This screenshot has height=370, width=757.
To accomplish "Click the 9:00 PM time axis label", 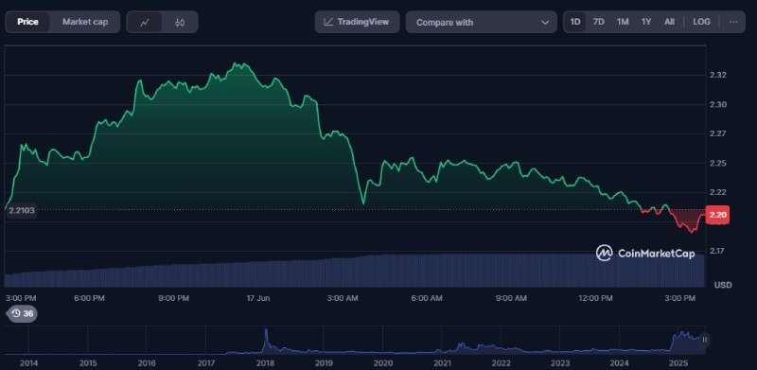I will [x=173, y=298].
